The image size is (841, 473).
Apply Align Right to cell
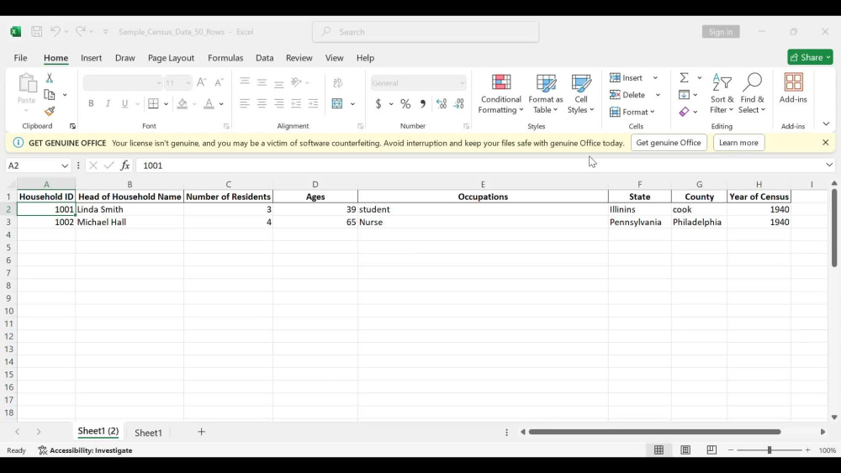(x=279, y=103)
